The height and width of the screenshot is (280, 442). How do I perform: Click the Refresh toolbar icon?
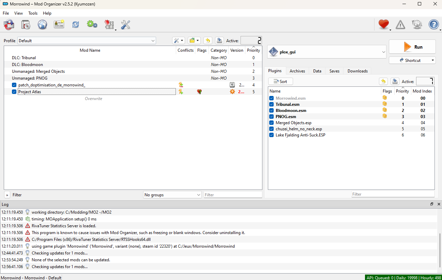[x=76, y=24]
